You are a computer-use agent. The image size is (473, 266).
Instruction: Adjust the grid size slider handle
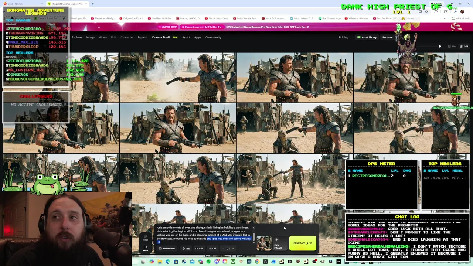point(440,47)
